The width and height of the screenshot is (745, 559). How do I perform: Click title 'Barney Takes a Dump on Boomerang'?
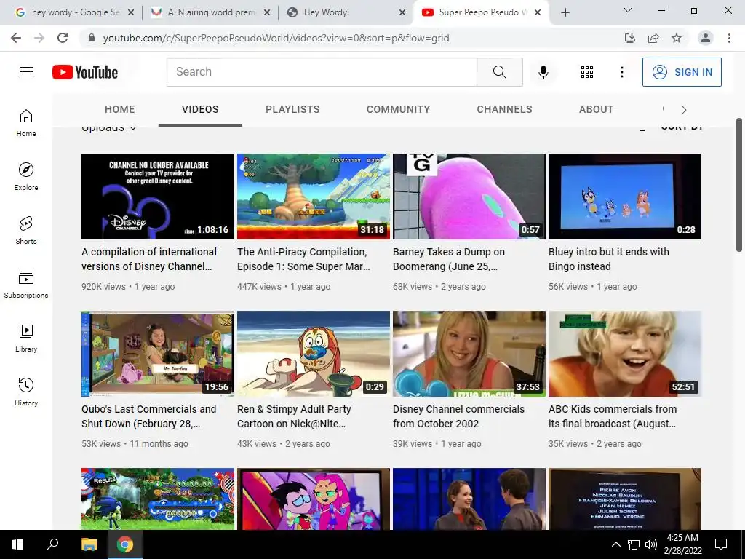coord(448,259)
